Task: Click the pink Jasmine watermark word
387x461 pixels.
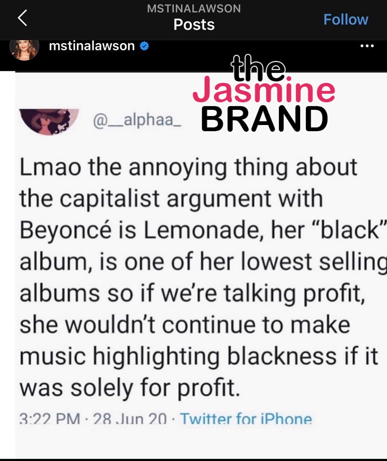Action: [264, 89]
